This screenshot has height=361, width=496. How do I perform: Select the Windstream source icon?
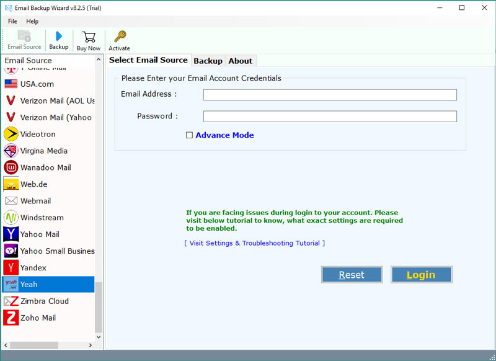pos(11,218)
